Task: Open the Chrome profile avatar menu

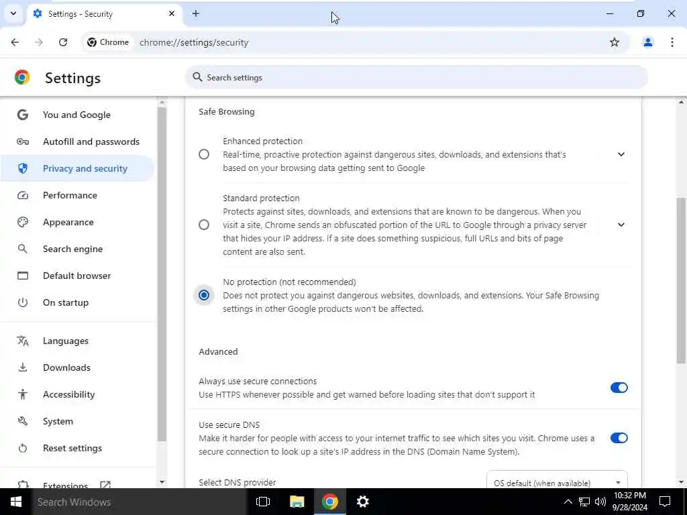Action: [647, 42]
